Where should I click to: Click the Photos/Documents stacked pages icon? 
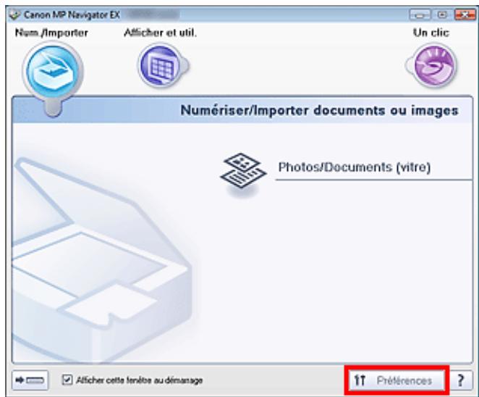click(x=243, y=171)
